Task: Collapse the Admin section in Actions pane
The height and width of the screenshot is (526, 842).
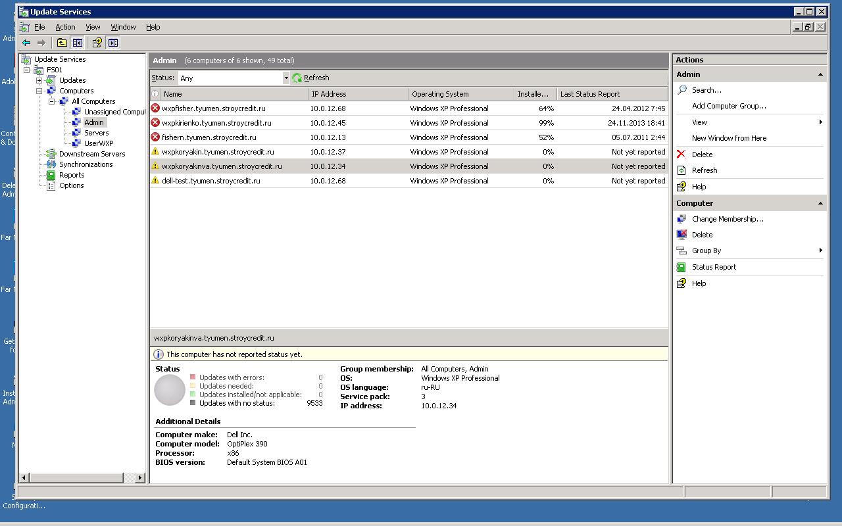Action: click(820, 74)
